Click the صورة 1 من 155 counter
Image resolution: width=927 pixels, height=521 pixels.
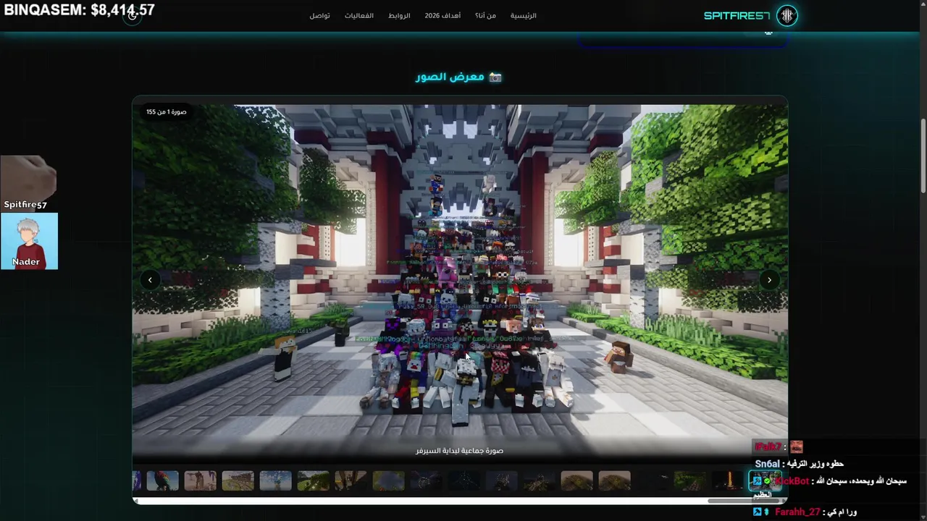166,112
